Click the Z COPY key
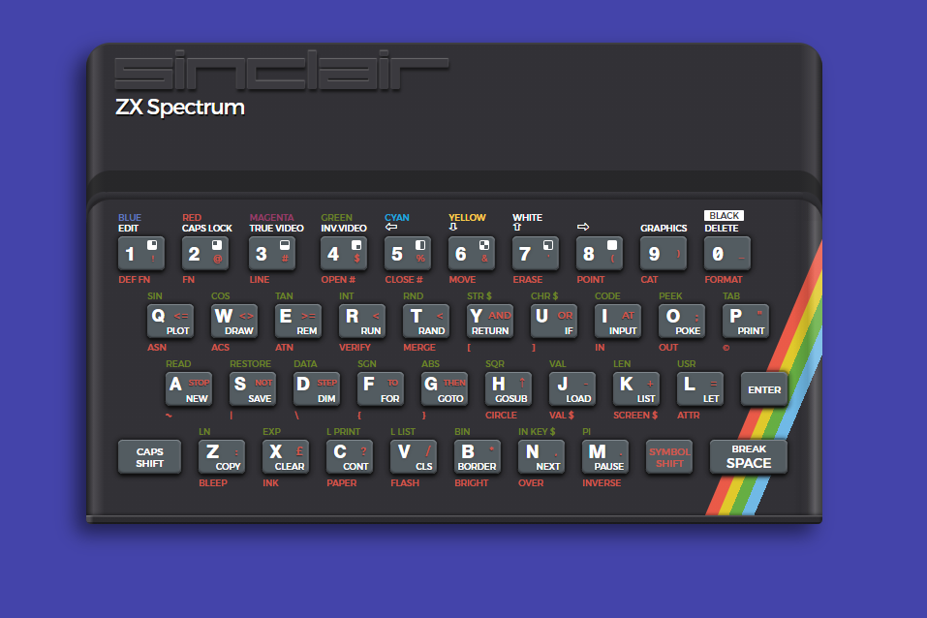This screenshot has height=618, width=927. click(221, 457)
